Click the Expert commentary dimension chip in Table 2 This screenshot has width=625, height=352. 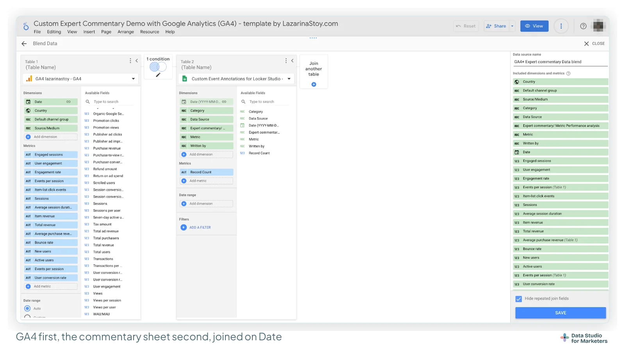[x=206, y=128]
